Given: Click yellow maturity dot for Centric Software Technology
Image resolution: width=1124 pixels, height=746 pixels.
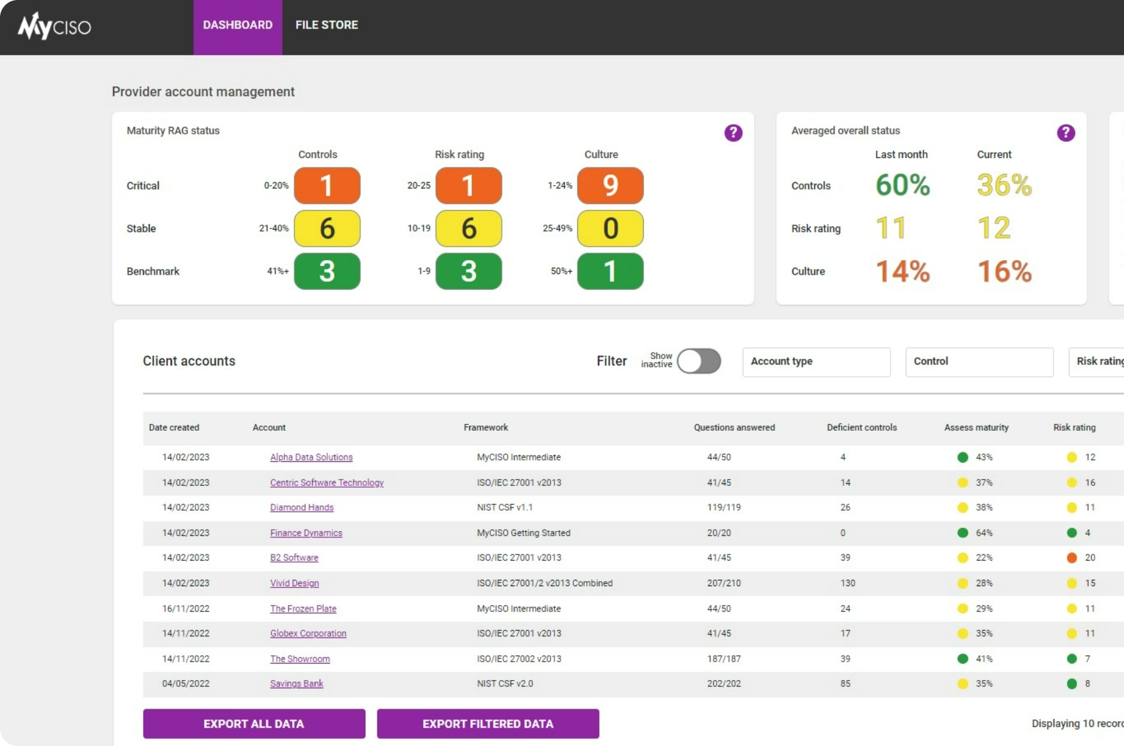Looking at the screenshot, I should 963,483.
